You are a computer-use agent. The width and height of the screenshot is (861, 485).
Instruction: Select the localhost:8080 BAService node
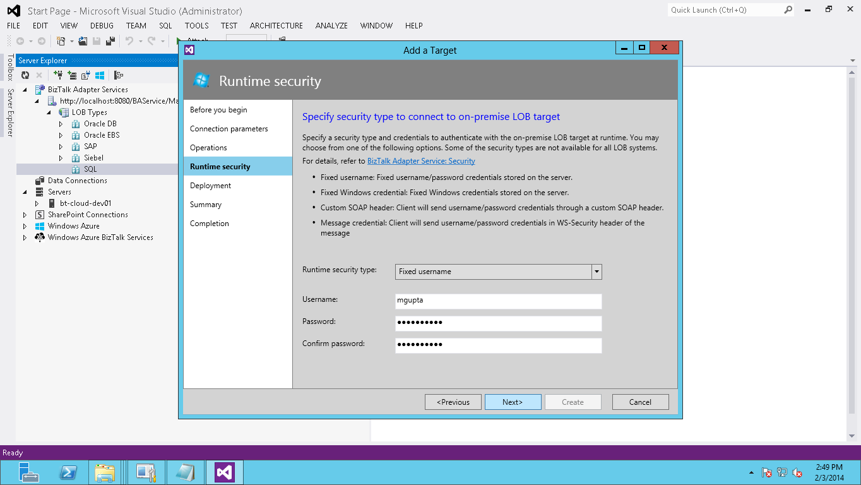pyautogui.click(x=119, y=101)
